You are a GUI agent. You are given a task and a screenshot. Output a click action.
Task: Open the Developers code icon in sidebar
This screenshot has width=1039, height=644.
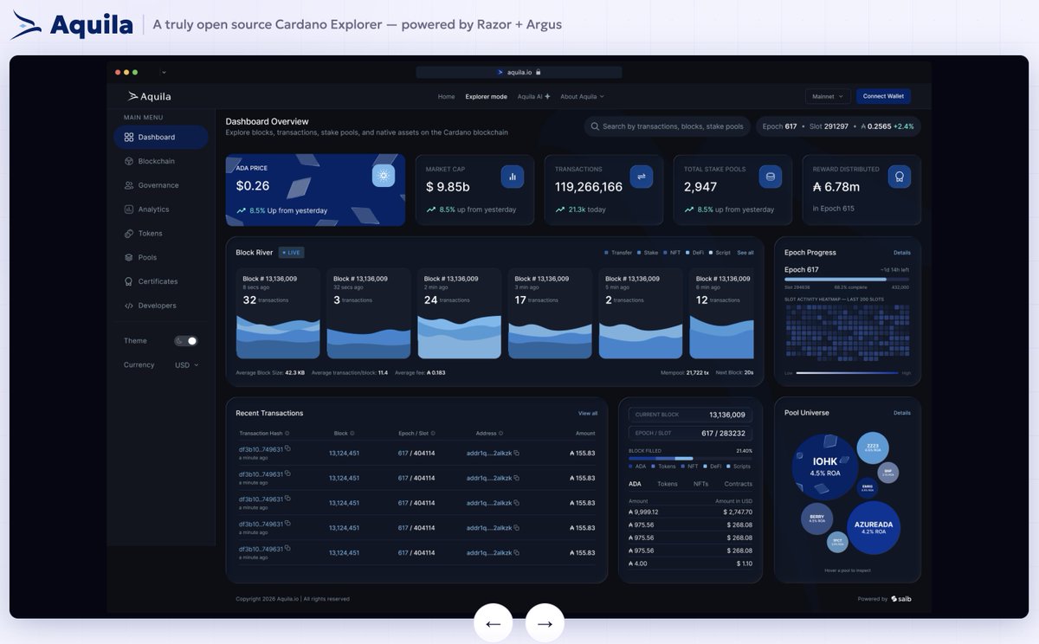tap(128, 306)
